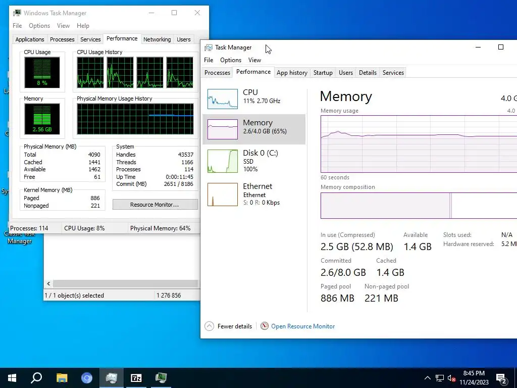The width and height of the screenshot is (517, 388).
Task: Open Options menu in new Task Manager
Action: (x=231, y=60)
